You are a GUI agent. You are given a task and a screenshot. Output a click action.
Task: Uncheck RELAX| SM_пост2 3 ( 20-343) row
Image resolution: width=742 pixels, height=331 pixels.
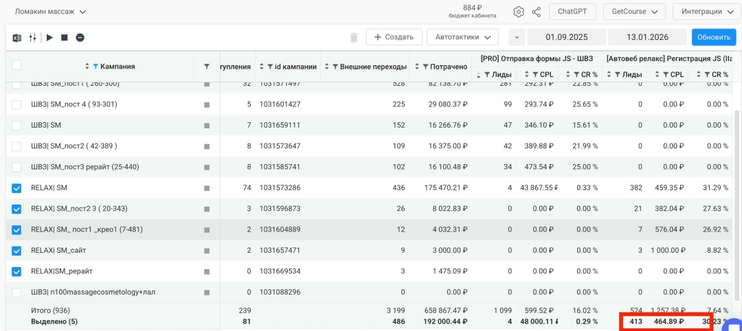16,209
